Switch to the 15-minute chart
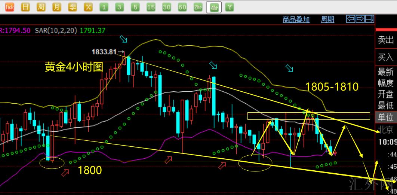The height and width of the screenshot is (195, 397). (151, 7)
